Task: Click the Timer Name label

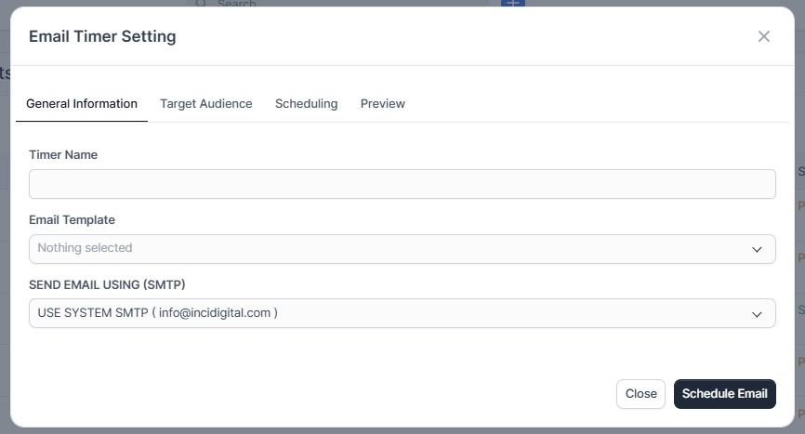Action: point(63,154)
